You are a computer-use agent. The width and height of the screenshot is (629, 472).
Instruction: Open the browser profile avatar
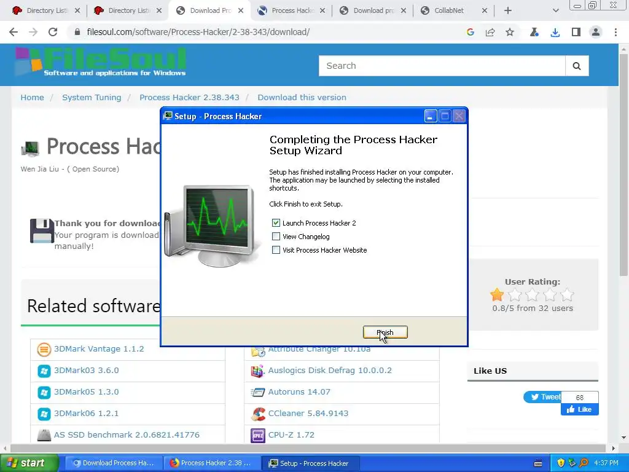[596, 32]
